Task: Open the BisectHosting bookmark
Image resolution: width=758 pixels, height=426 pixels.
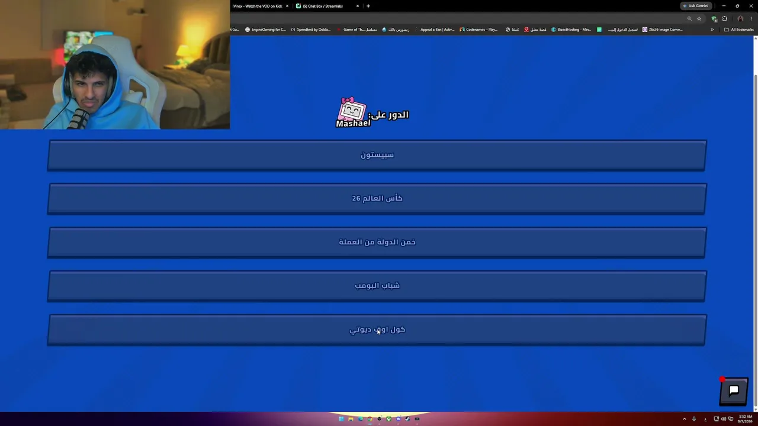Action: click(571, 30)
